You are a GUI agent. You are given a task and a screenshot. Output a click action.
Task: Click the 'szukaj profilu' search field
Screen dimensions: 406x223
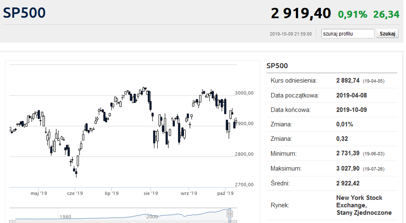348,34
